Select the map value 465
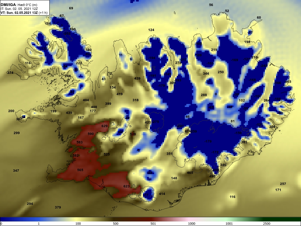 click(190, 173)
